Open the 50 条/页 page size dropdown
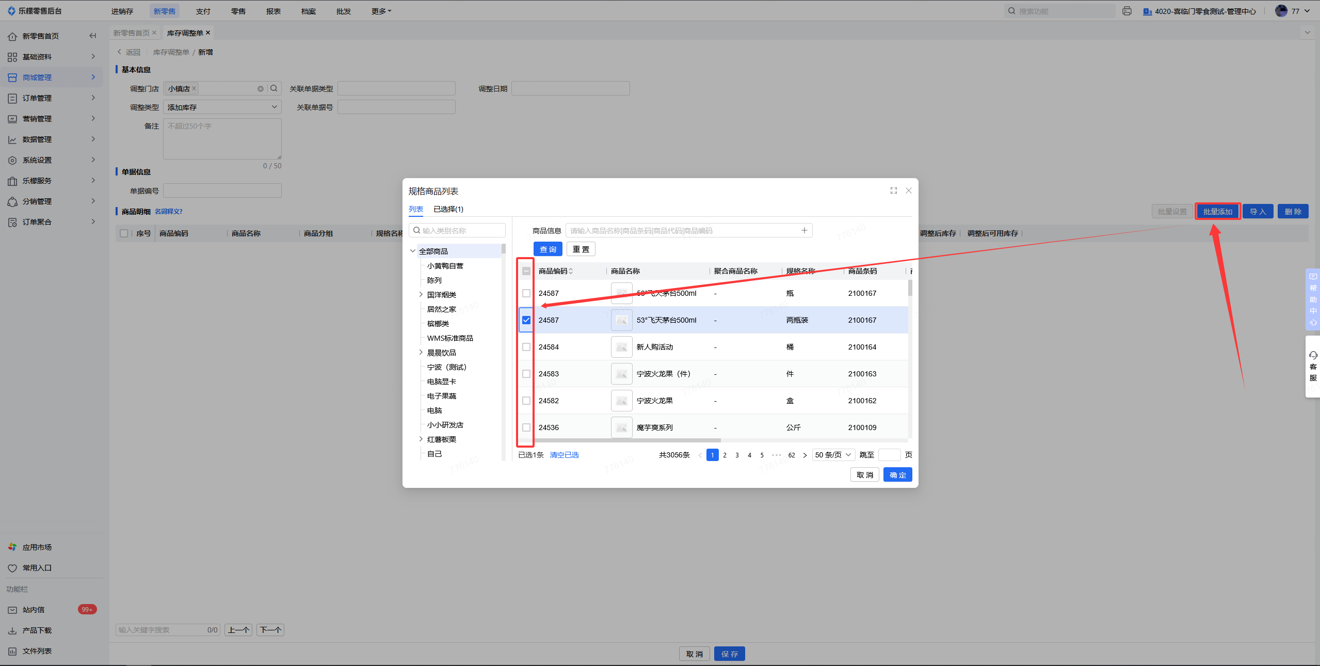Screen dimensions: 1320x666 [x=833, y=455]
